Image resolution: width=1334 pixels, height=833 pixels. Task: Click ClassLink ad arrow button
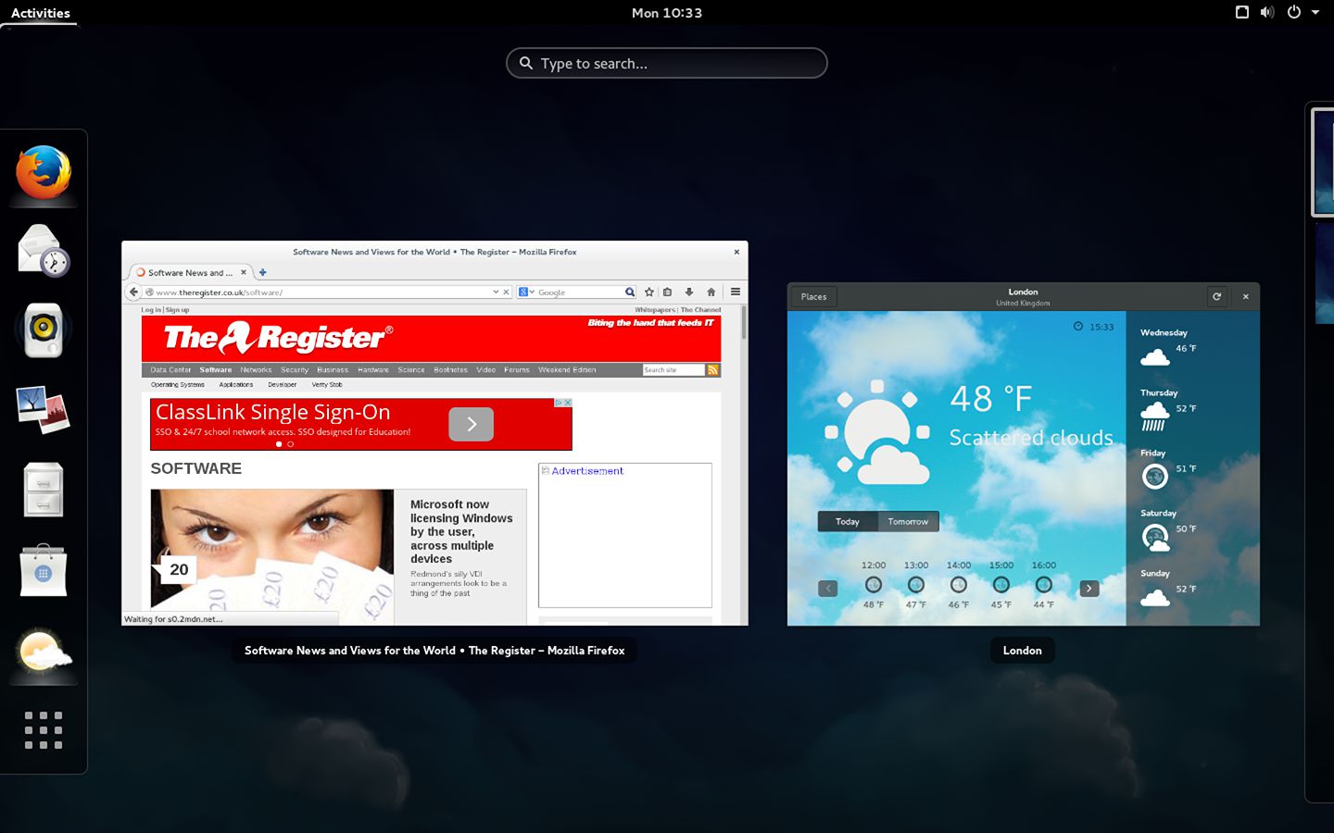[x=471, y=424]
